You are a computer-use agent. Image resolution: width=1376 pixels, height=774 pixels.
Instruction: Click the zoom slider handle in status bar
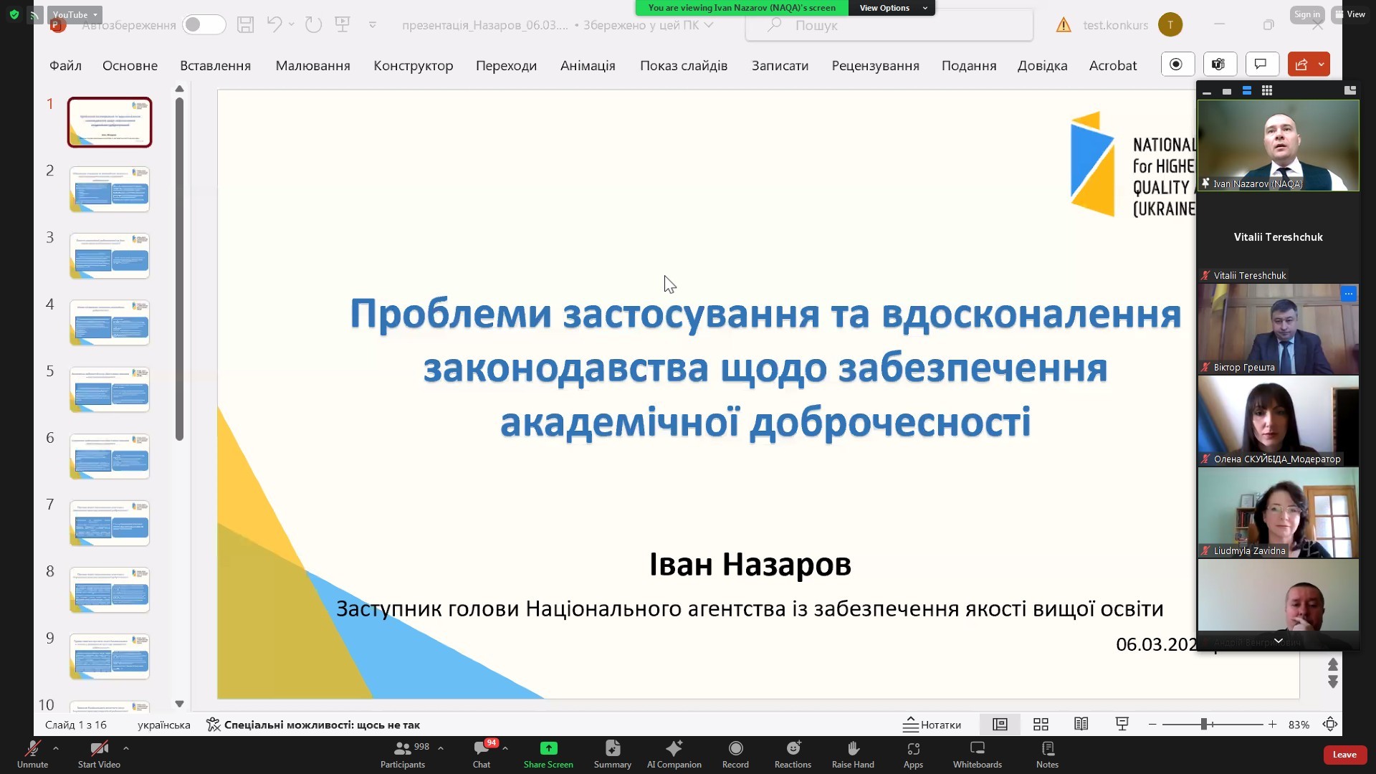coord(1204,725)
